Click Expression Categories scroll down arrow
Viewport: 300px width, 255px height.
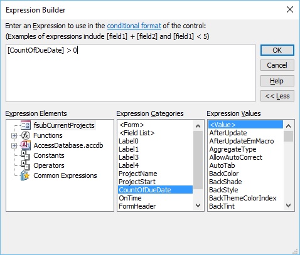(x=198, y=206)
